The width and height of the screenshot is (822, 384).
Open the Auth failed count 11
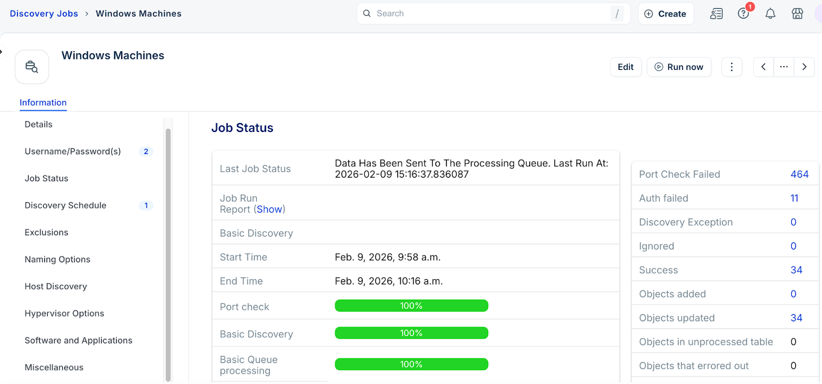794,198
